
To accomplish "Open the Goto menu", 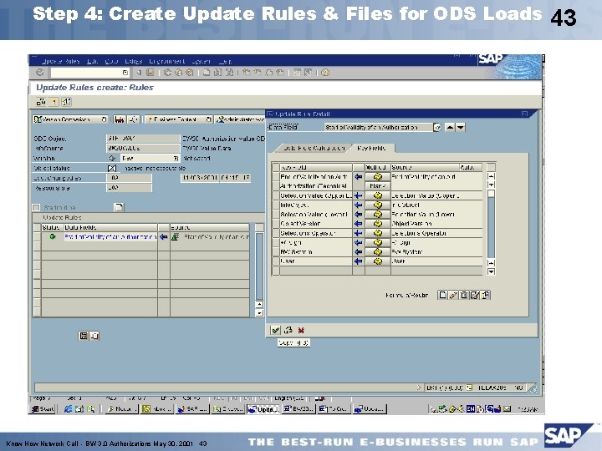I will click(x=111, y=61).
